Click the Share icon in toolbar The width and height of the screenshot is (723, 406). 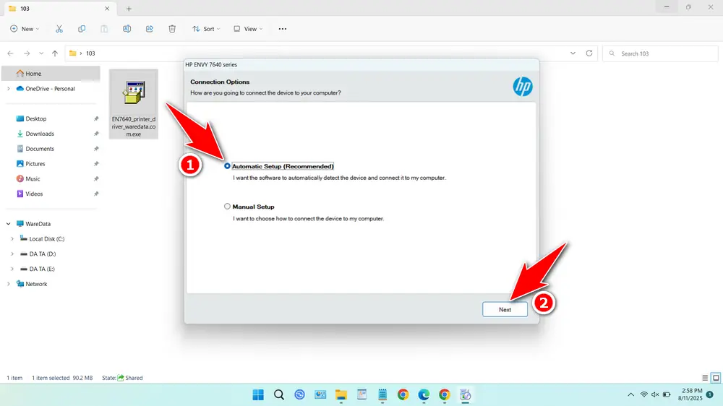pyautogui.click(x=150, y=29)
